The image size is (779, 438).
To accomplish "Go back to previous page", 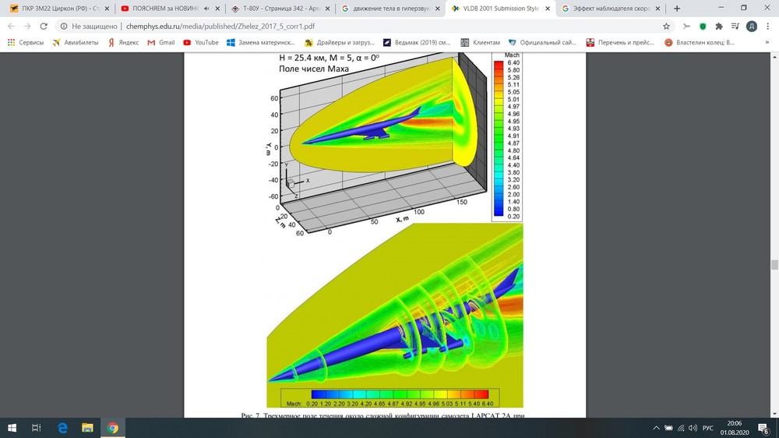I will (x=11, y=26).
